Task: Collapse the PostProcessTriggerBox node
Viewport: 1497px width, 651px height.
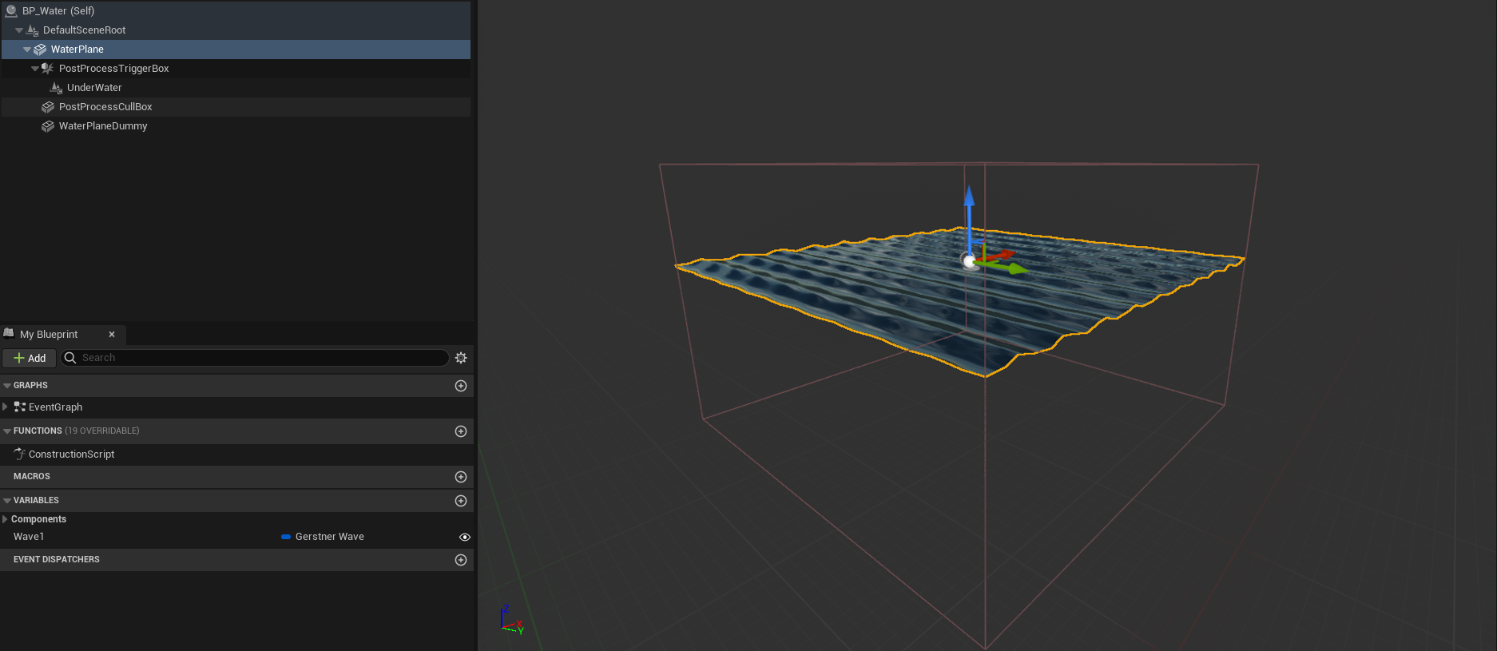Action: [35, 69]
